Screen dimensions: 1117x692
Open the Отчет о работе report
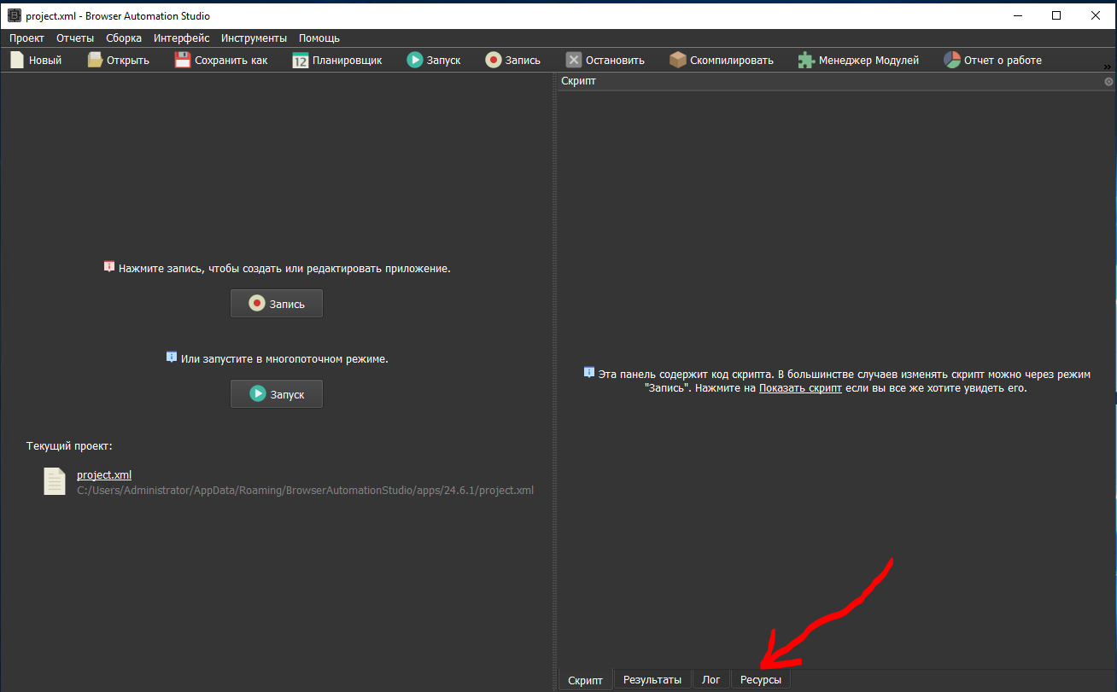click(992, 60)
